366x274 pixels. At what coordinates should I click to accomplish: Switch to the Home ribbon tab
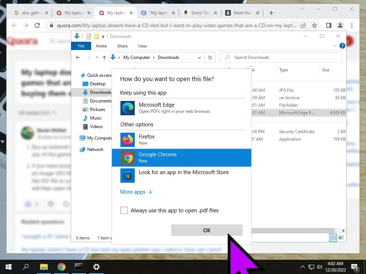click(x=101, y=46)
